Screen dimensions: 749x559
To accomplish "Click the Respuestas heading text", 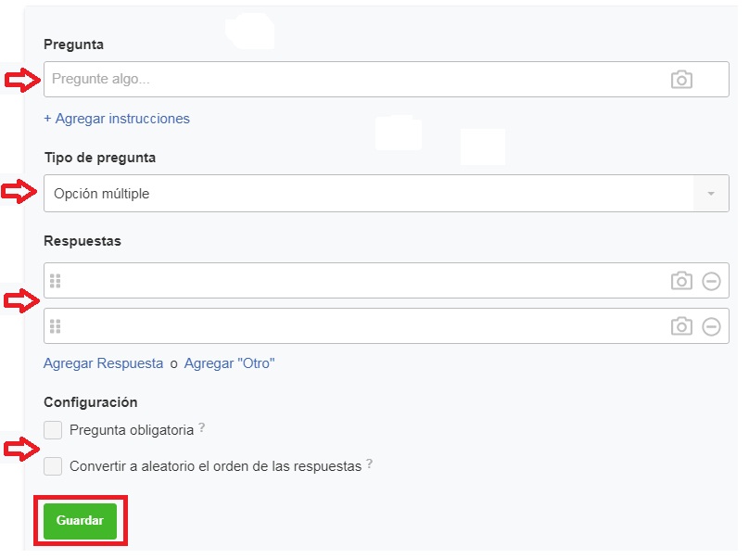I will [x=83, y=241].
